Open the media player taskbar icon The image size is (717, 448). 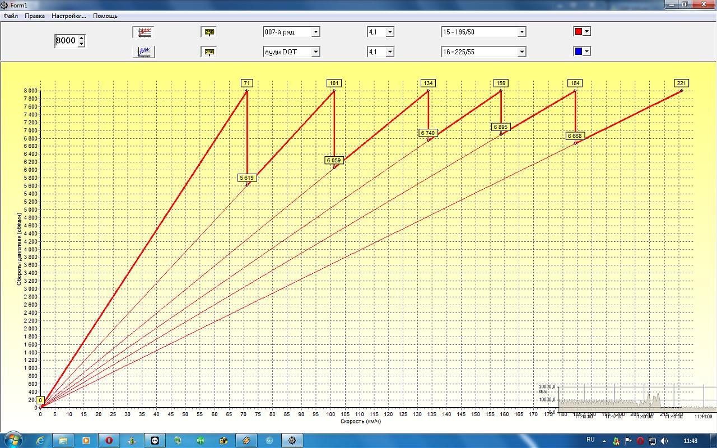(x=86, y=441)
